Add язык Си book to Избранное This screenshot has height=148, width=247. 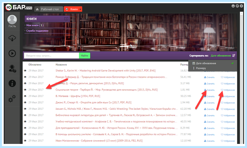[228, 103]
